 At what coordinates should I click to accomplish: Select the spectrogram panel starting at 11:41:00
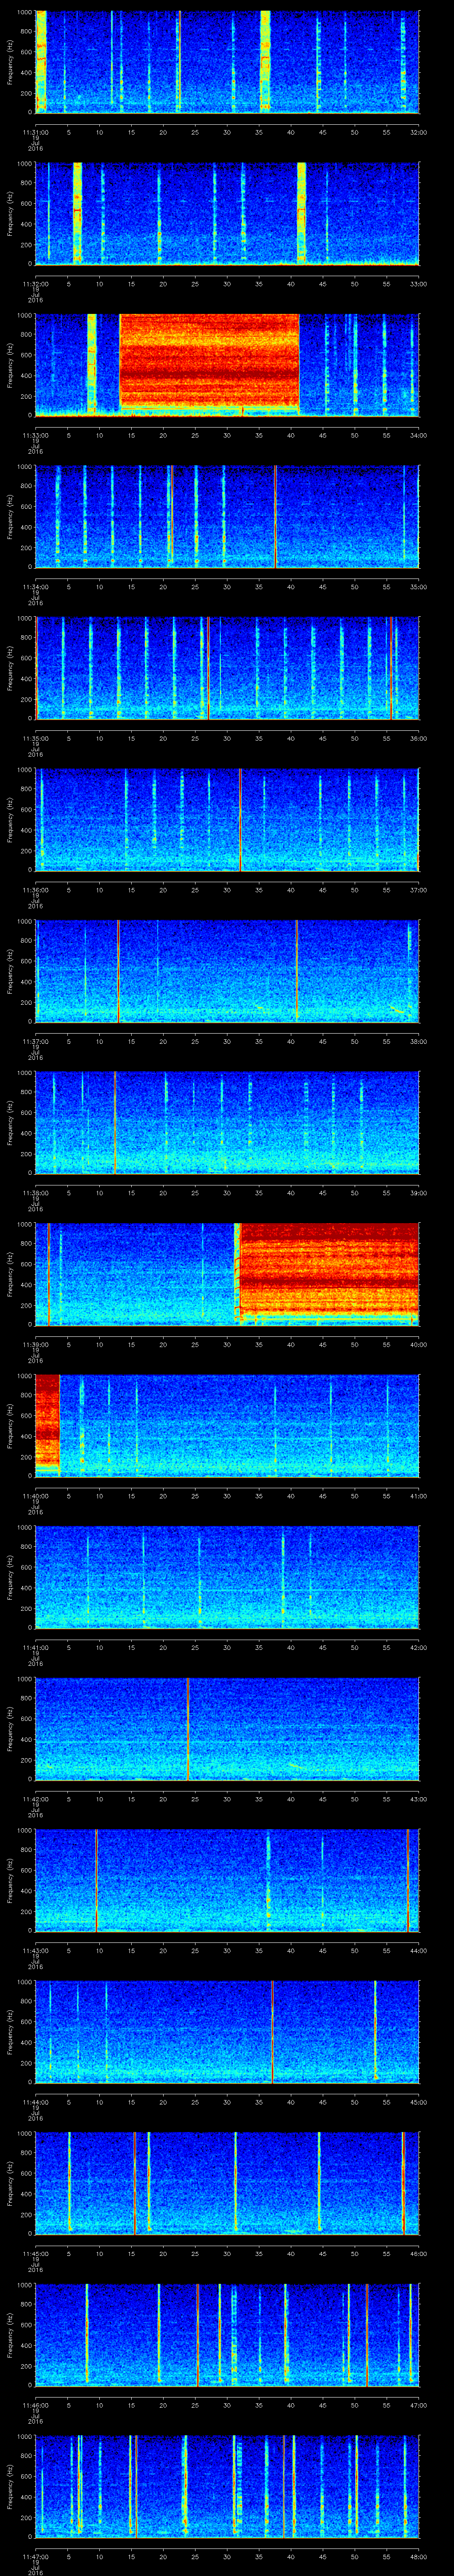(227, 1577)
